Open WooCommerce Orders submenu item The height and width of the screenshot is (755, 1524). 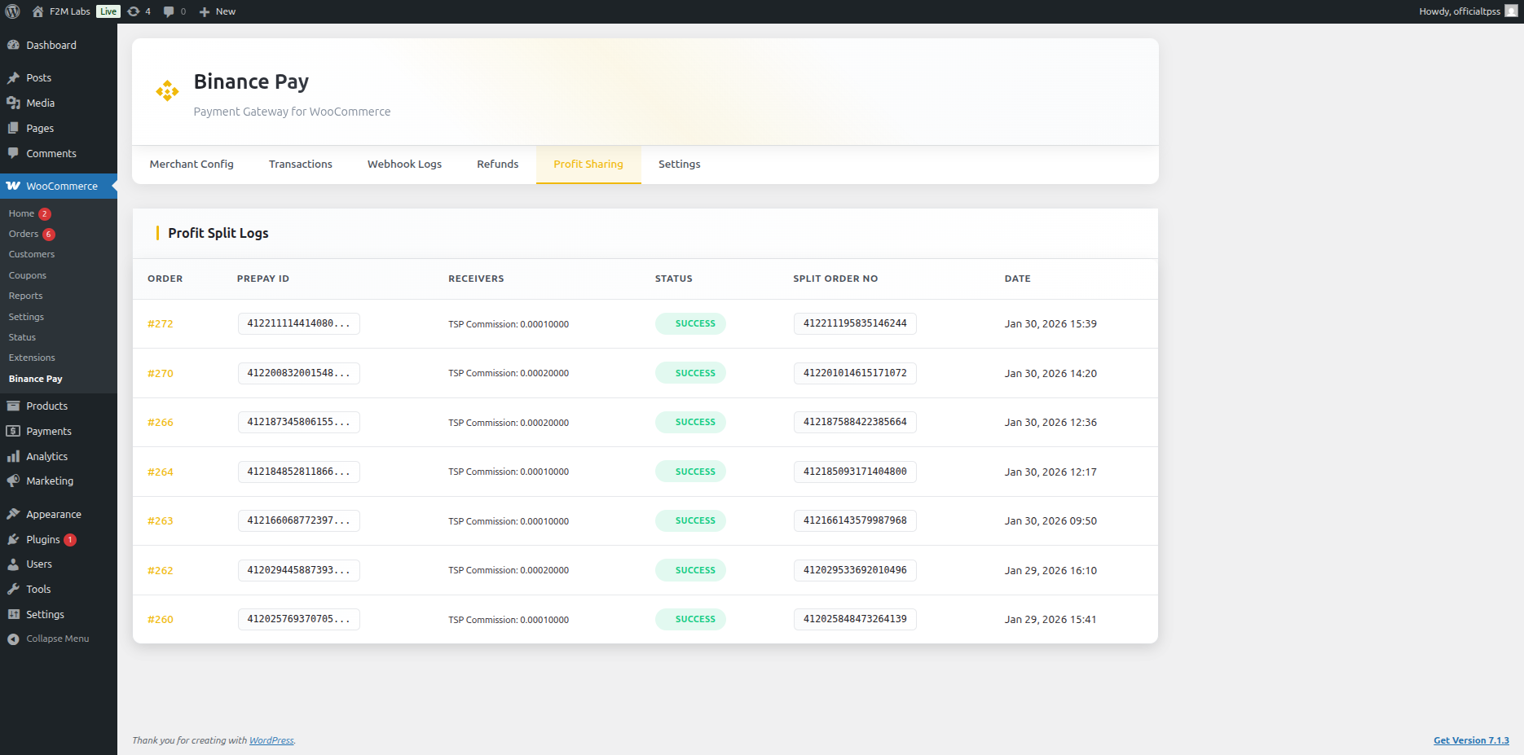click(24, 234)
